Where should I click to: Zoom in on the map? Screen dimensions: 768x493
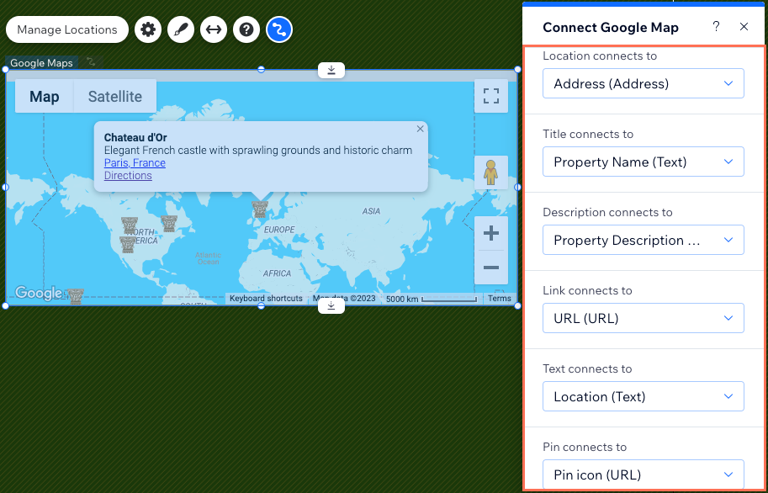pos(491,233)
